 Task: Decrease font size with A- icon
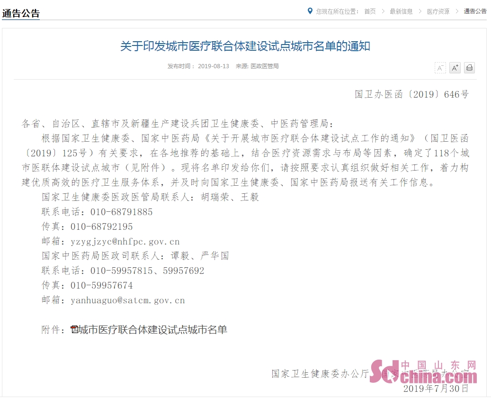click(x=440, y=68)
